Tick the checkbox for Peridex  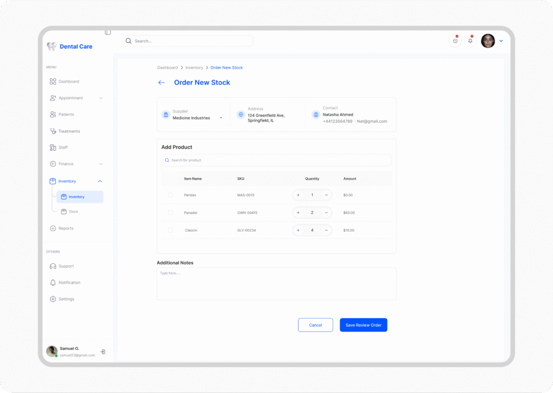[170, 195]
